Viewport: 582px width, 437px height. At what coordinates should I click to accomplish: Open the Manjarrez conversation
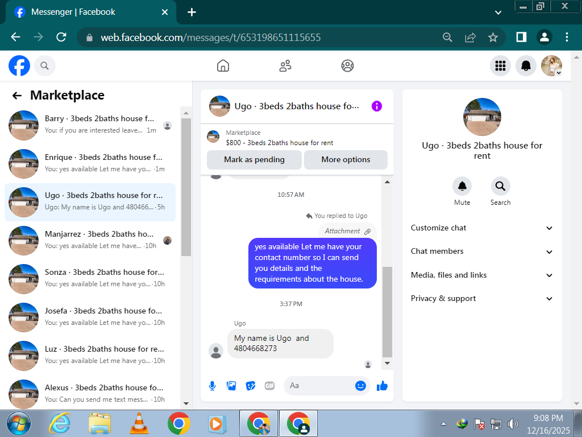click(90, 241)
